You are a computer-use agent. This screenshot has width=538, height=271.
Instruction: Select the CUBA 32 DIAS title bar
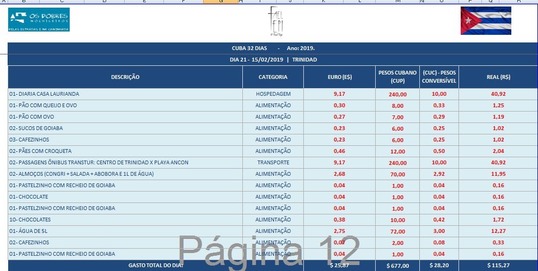[273, 48]
